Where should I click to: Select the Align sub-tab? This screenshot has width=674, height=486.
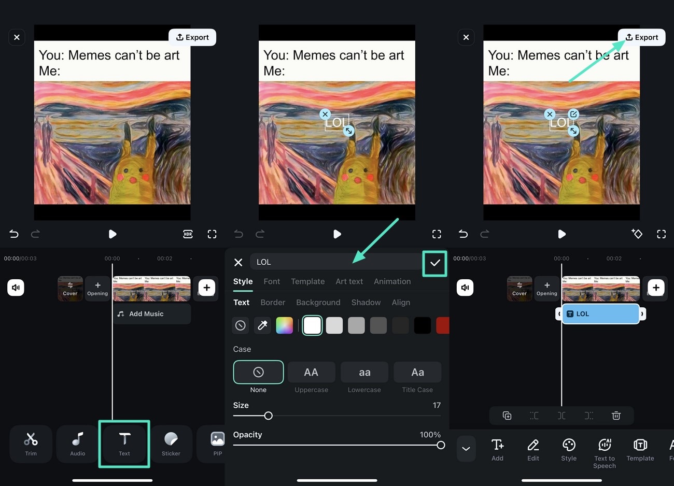click(x=401, y=303)
